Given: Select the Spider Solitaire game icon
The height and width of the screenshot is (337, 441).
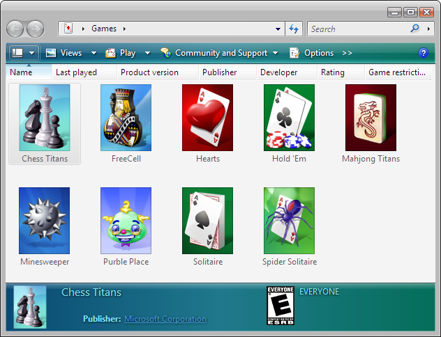Looking at the screenshot, I should click(x=289, y=221).
